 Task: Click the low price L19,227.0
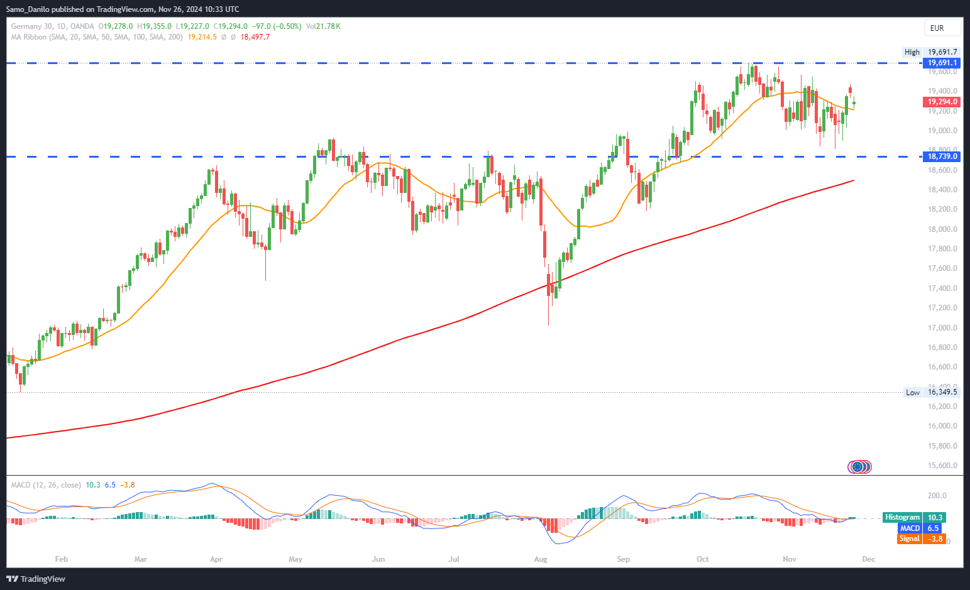coord(192,26)
